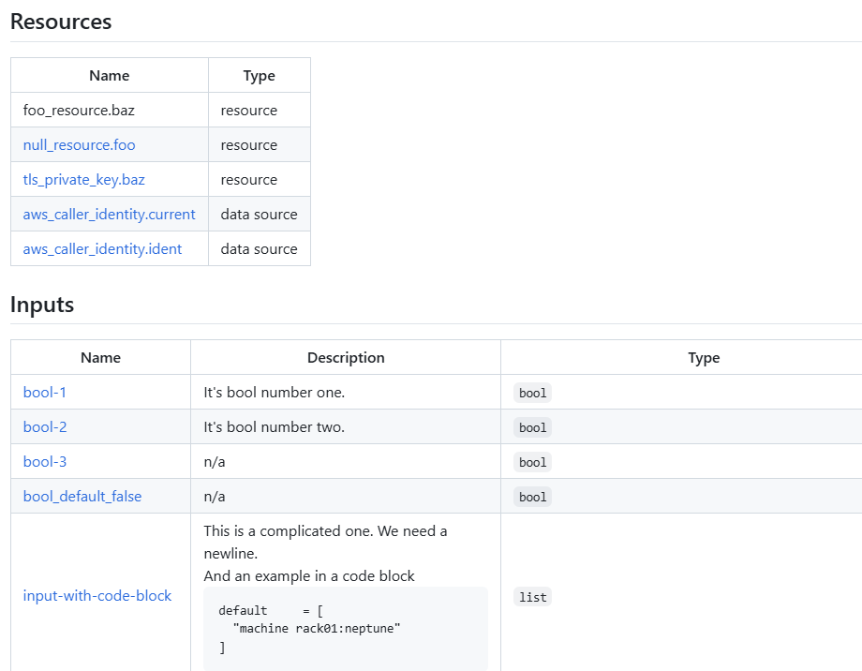Open the aws_caller_identity.ident data source link

101,248
